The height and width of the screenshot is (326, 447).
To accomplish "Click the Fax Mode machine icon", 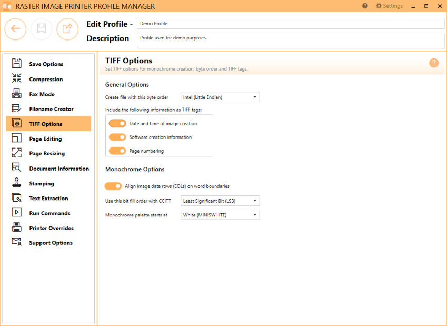I will (x=16, y=93).
